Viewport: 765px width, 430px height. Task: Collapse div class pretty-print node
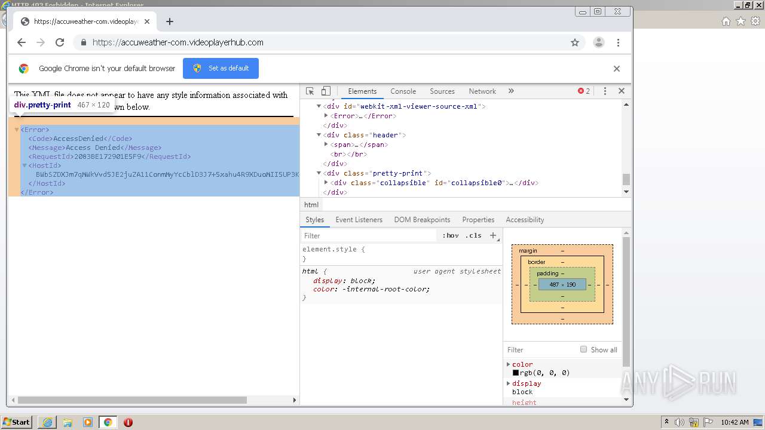pyautogui.click(x=319, y=173)
